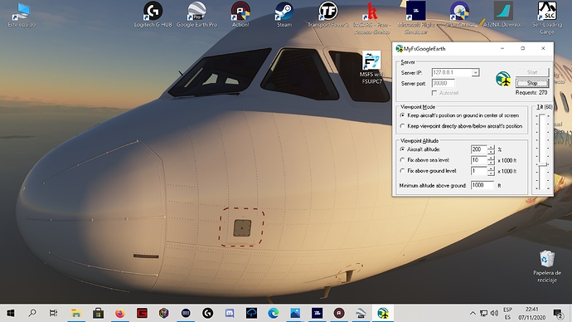Open network icon in system tray
572x322 pixels.
pyautogui.click(x=484, y=313)
